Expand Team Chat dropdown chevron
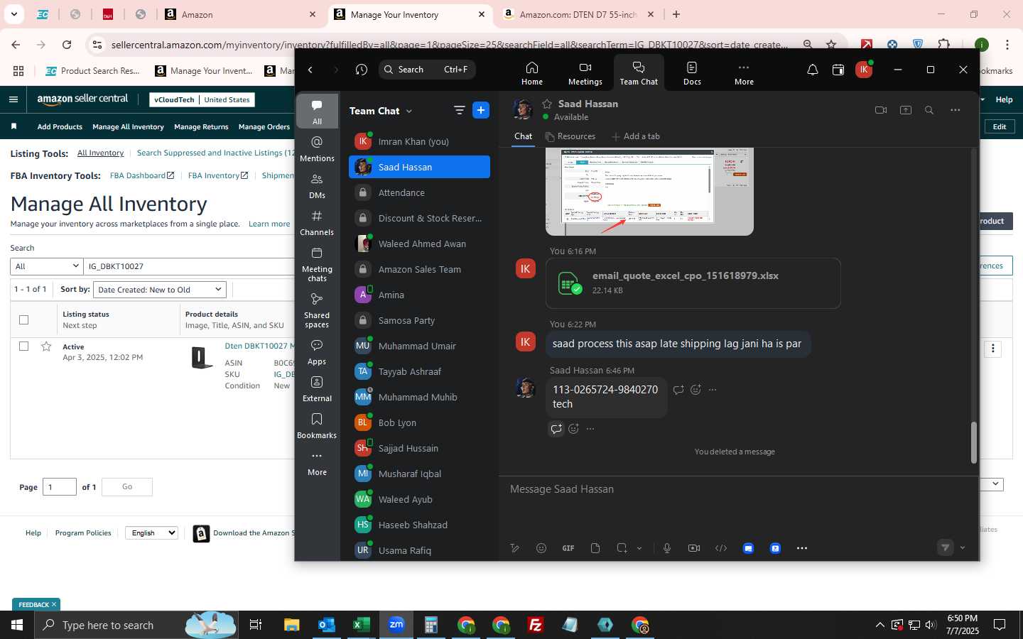The height and width of the screenshot is (639, 1023). (409, 111)
